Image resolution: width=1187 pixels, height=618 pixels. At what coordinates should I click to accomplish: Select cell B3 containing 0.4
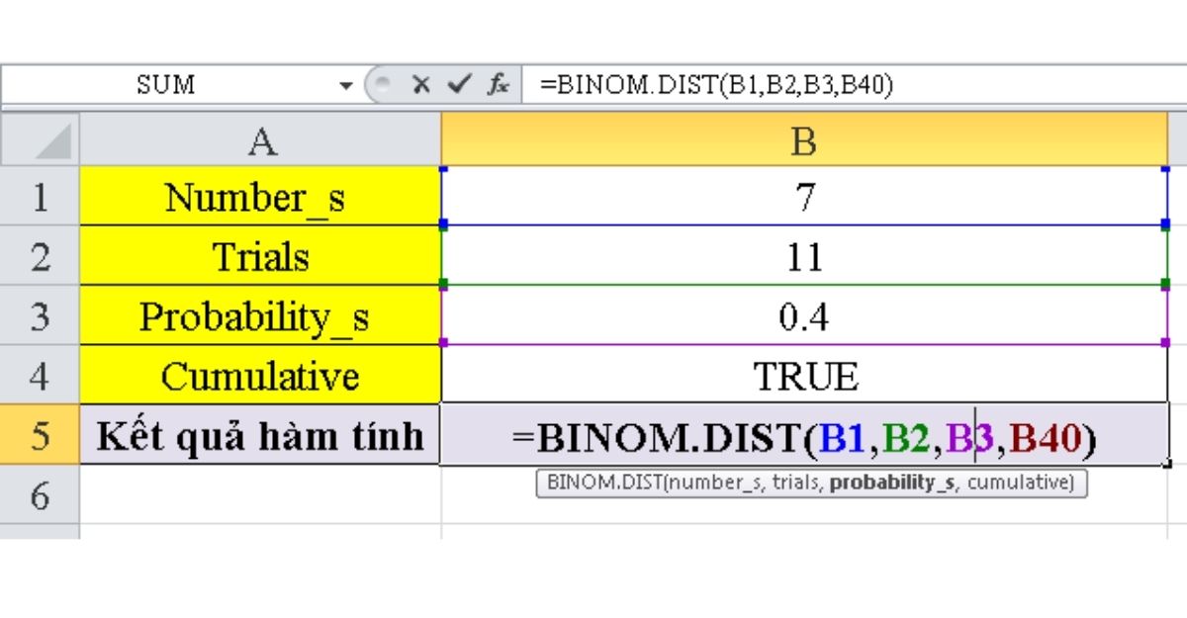803,316
